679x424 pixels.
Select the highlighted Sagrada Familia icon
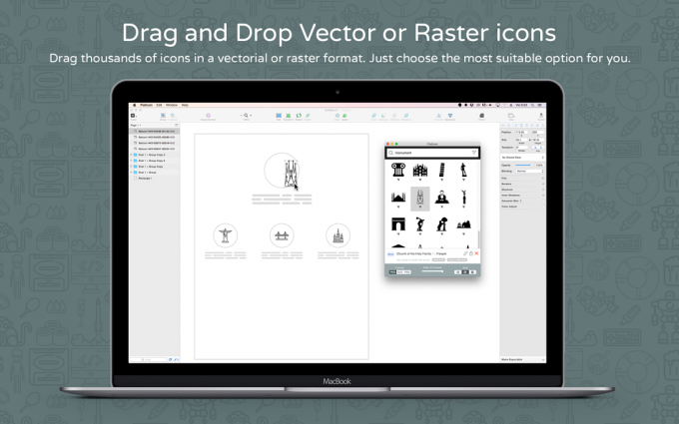(x=420, y=199)
